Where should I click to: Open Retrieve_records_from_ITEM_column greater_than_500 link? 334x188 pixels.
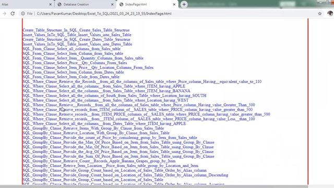point(137,110)
